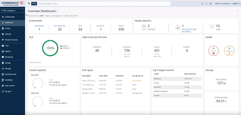Viewport: 241px width, 115px height.
Task: Open the three-dot dashboard options menu
Action: 238,11
